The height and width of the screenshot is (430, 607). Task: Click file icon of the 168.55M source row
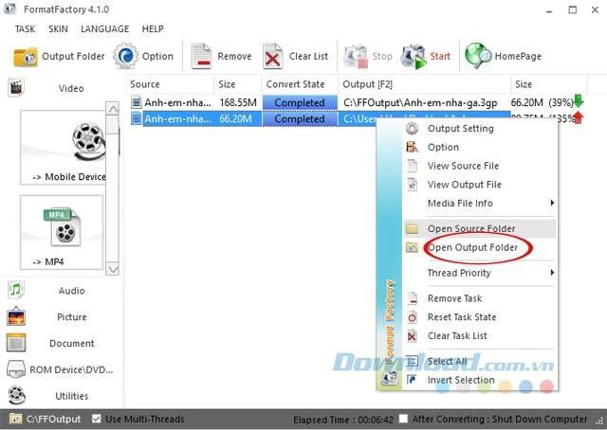point(136,102)
